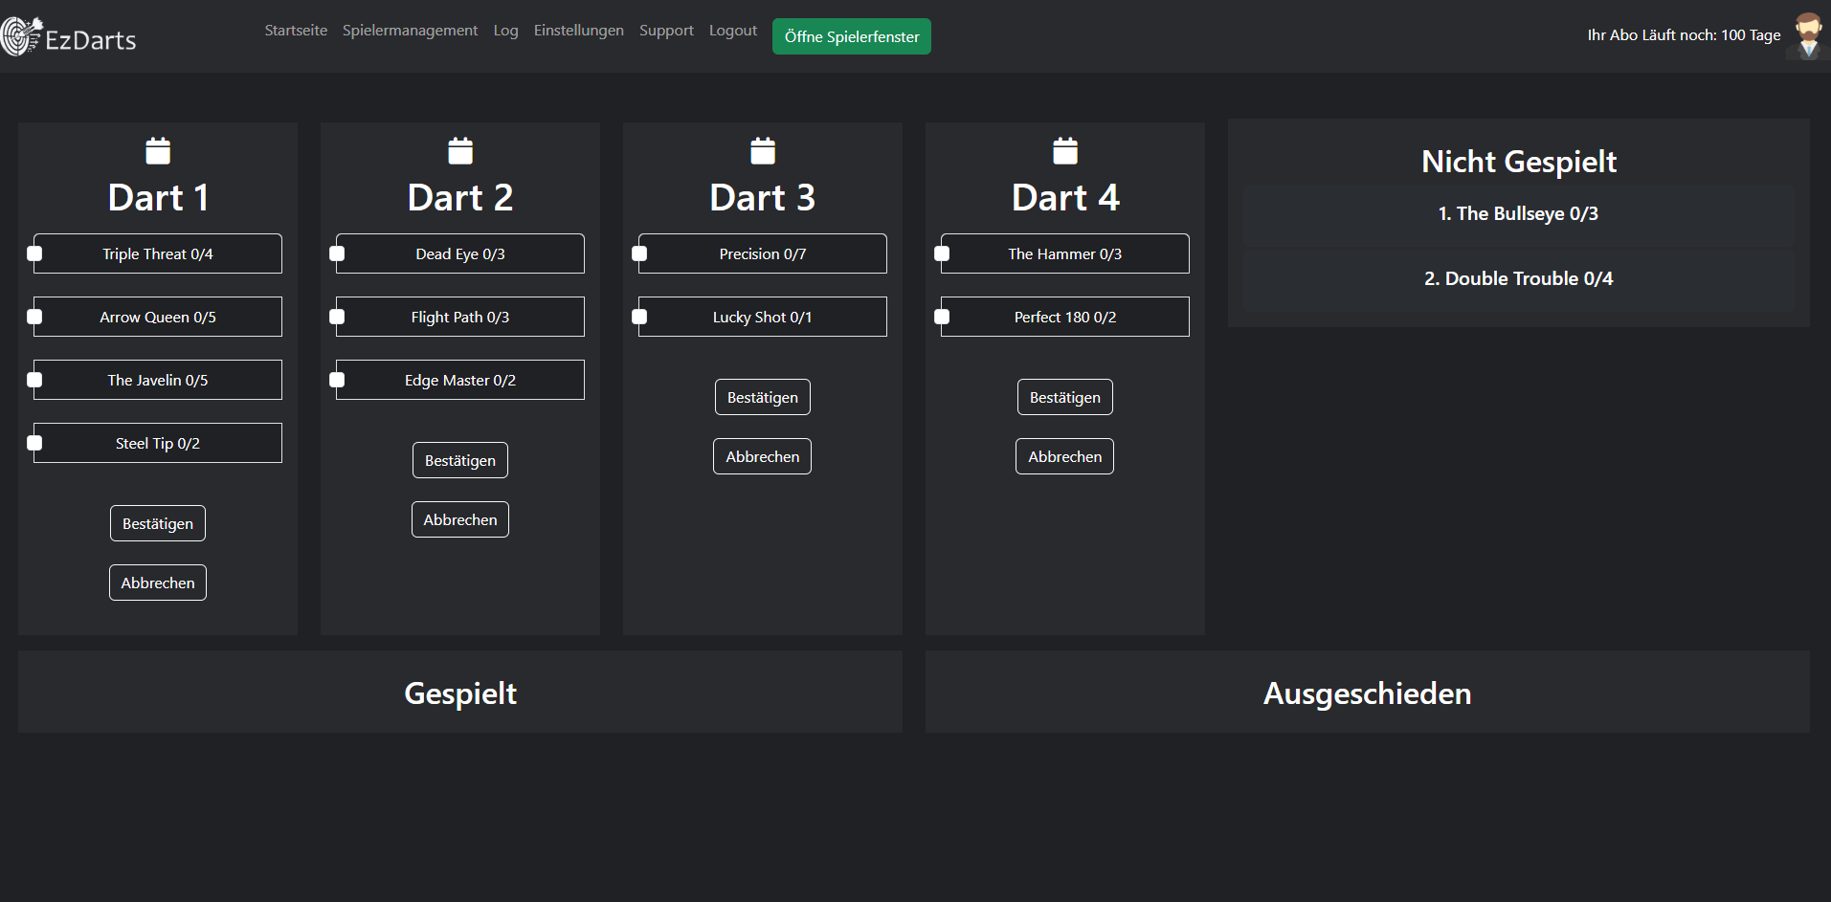This screenshot has height=902, width=1831.
Task: Select the Lucky Shot checkbox
Action: (639, 317)
